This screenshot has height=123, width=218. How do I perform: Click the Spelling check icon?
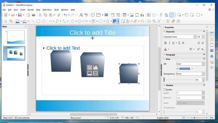click(86, 15)
